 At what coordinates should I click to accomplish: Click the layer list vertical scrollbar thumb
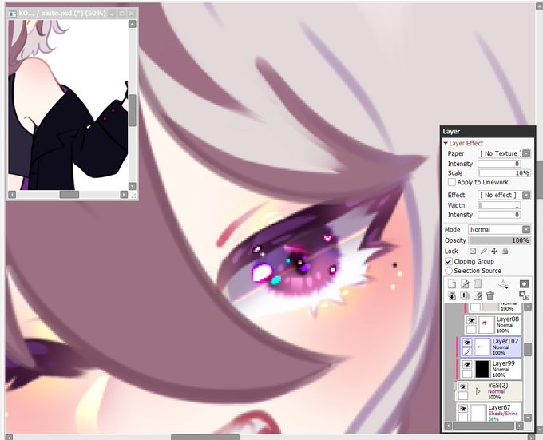(527, 349)
